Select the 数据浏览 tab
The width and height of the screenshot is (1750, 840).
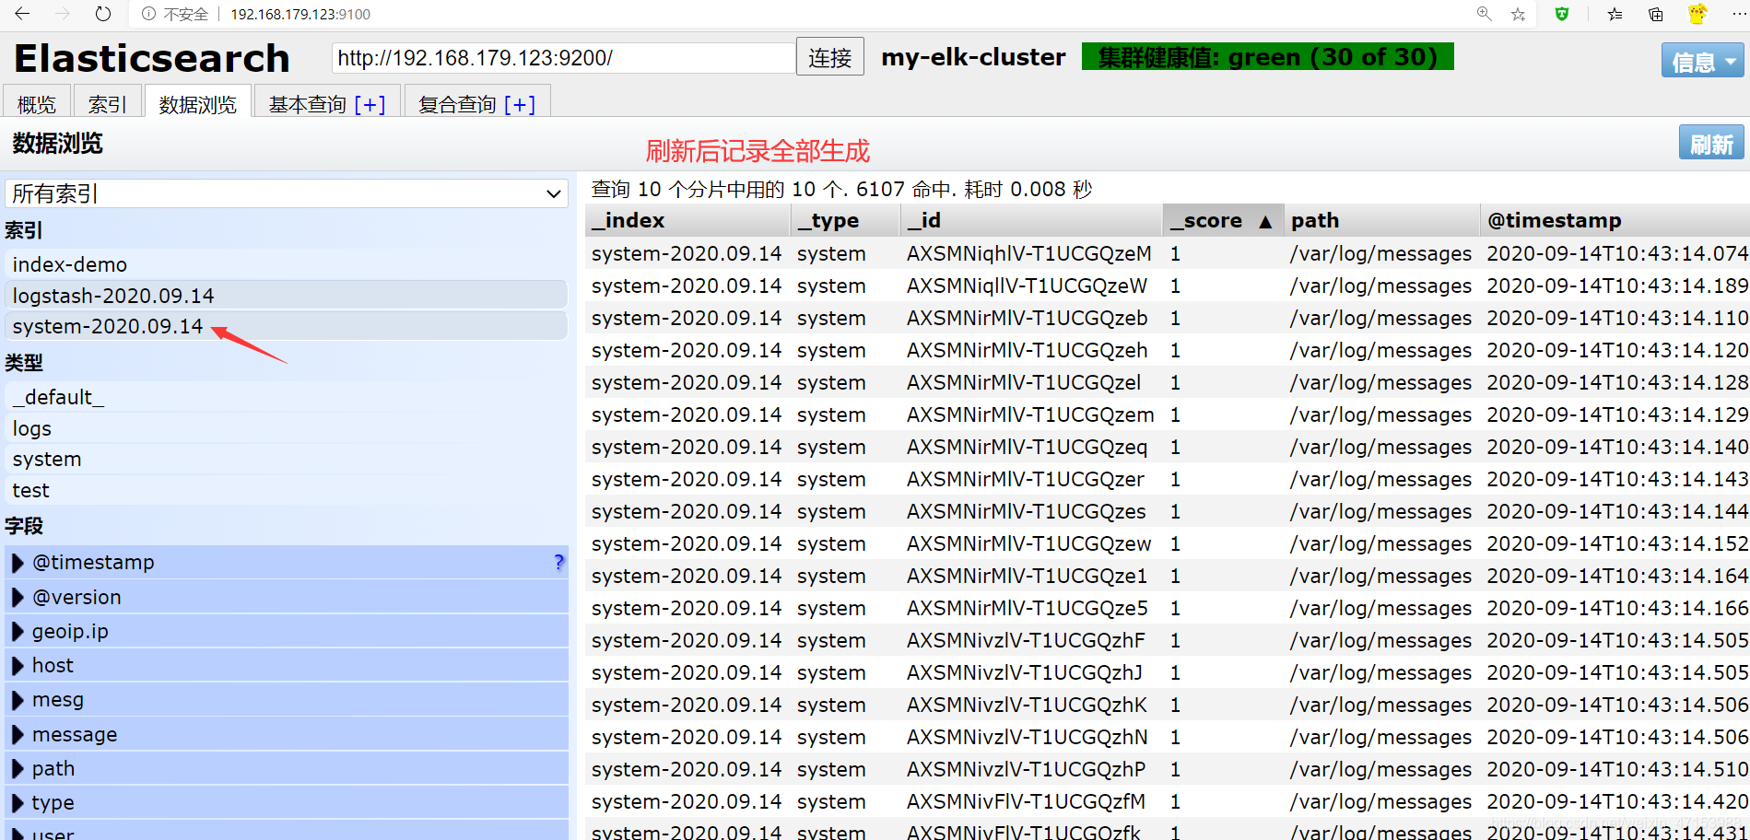pyautogui.click(x=197, y=103)
